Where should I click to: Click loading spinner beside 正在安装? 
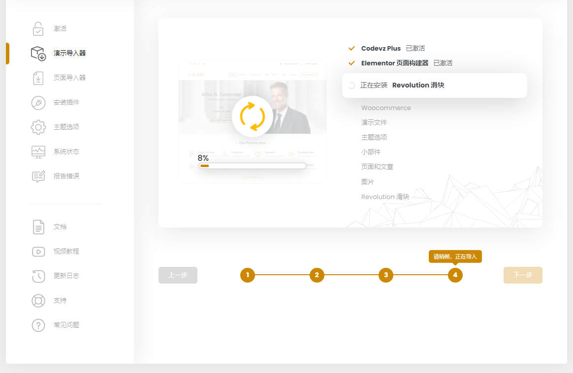click(x=351, y=86)
